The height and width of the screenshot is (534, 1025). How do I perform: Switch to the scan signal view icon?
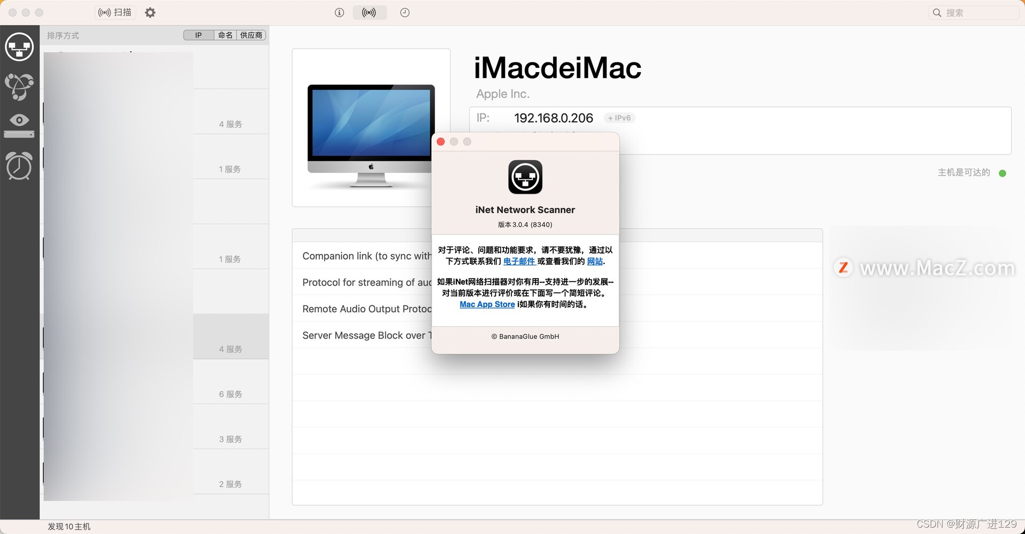tap(369, 12)
